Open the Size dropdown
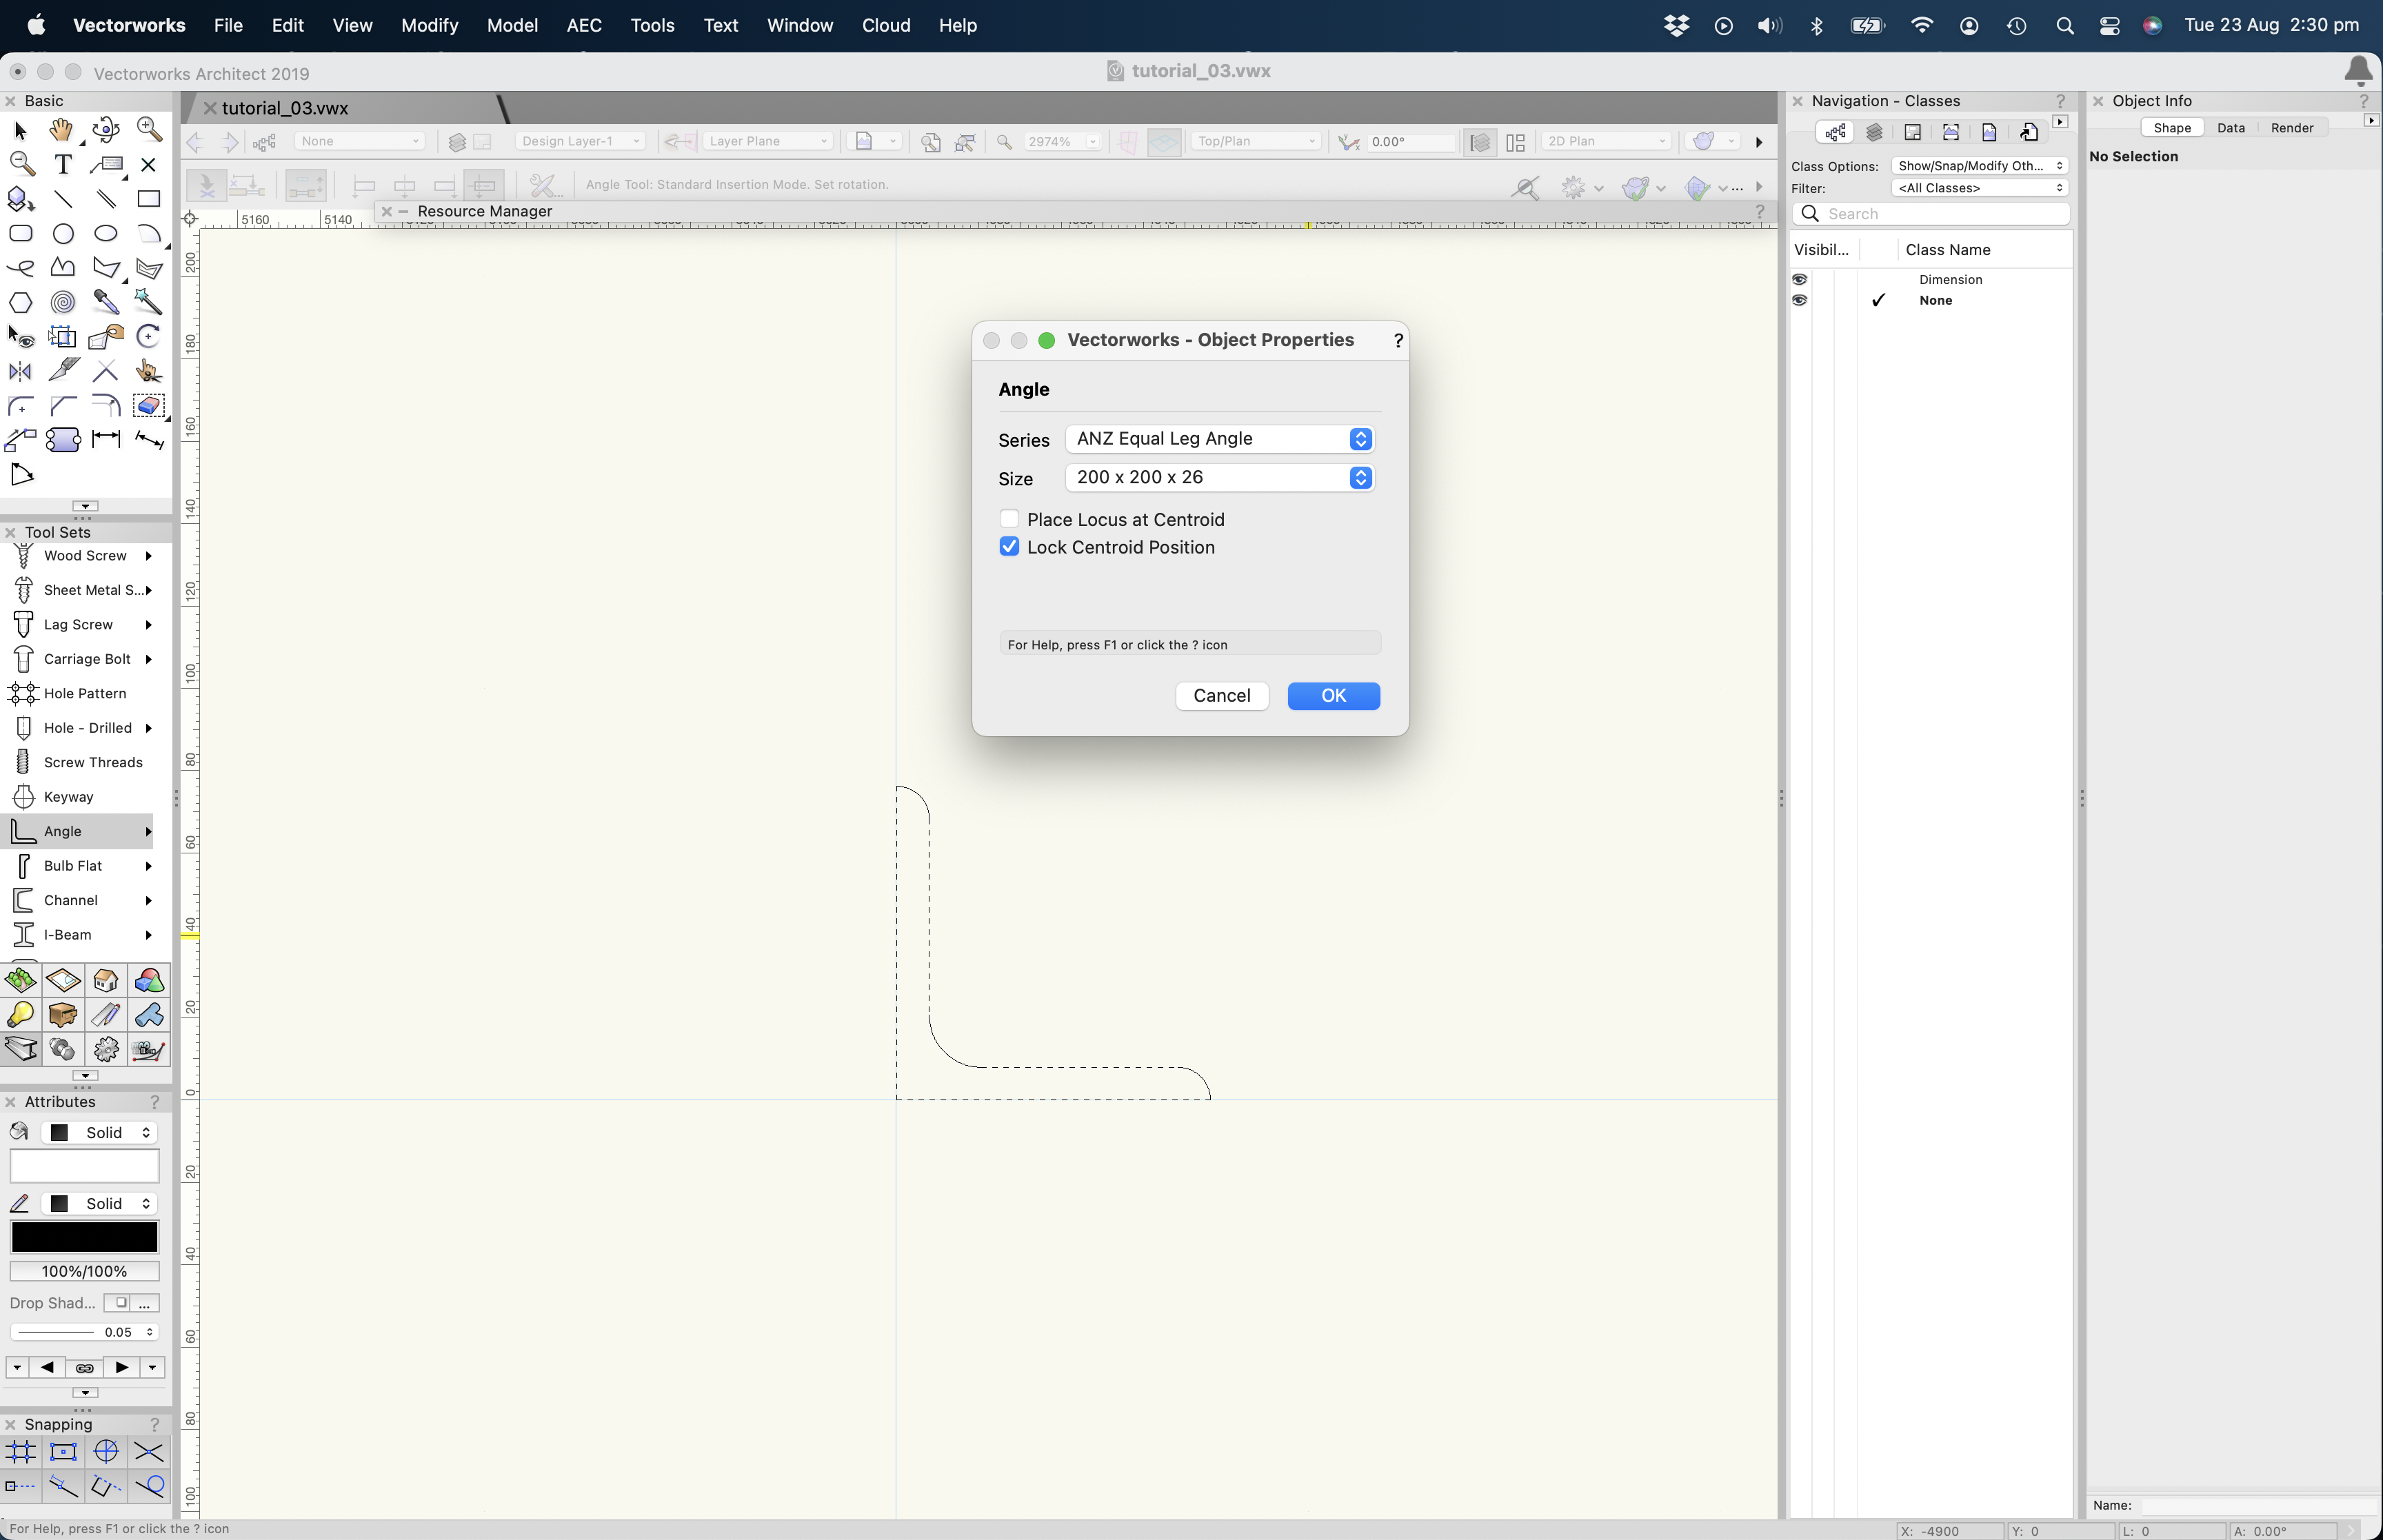This screenshot has width=2383, height=1540. [1219, 478]
